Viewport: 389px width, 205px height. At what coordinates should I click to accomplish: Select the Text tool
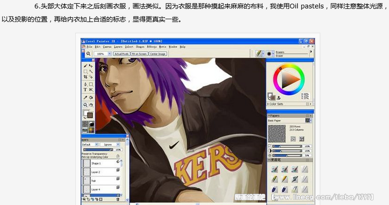[86, 90]
